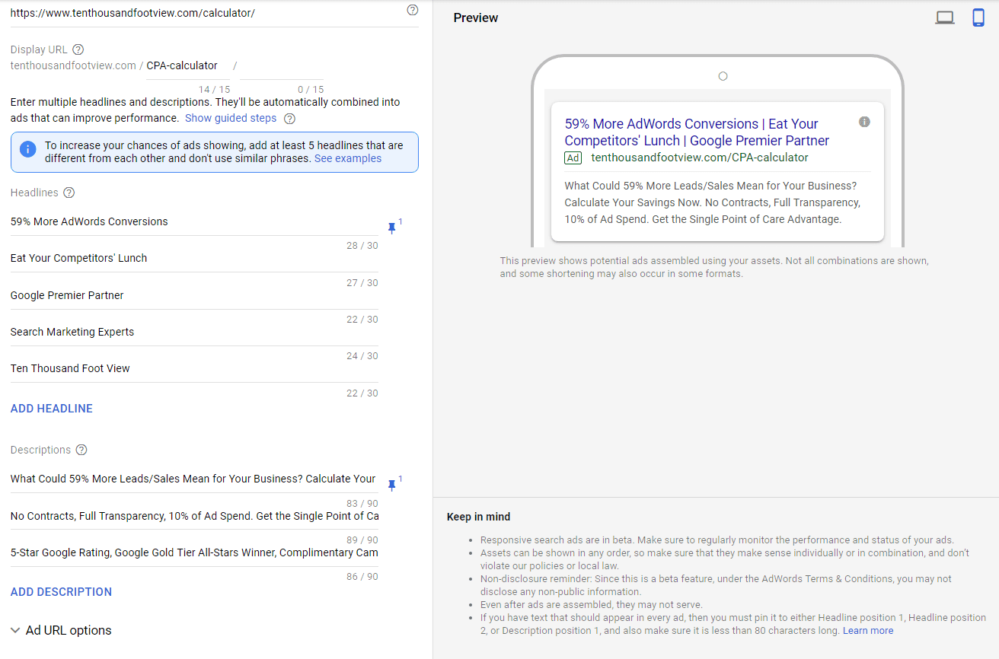Expand Ad URL options section
The image size is (999, 659).
tap(61, 630)
